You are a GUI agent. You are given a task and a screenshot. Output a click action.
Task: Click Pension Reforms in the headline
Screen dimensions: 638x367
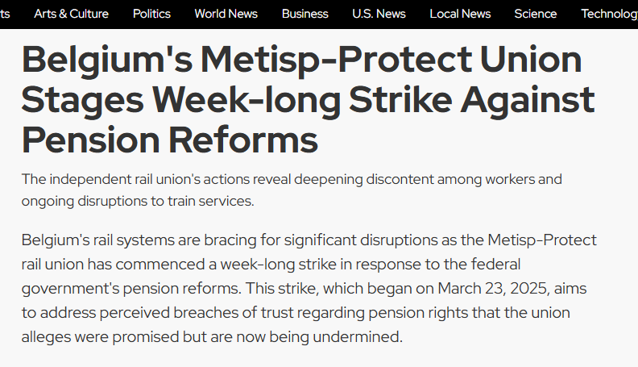[170, 140]
